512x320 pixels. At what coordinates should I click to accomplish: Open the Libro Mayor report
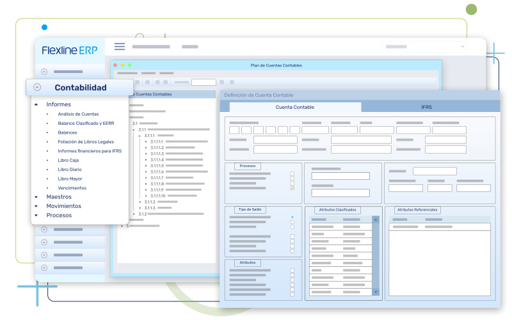click(x=70, y=179)
